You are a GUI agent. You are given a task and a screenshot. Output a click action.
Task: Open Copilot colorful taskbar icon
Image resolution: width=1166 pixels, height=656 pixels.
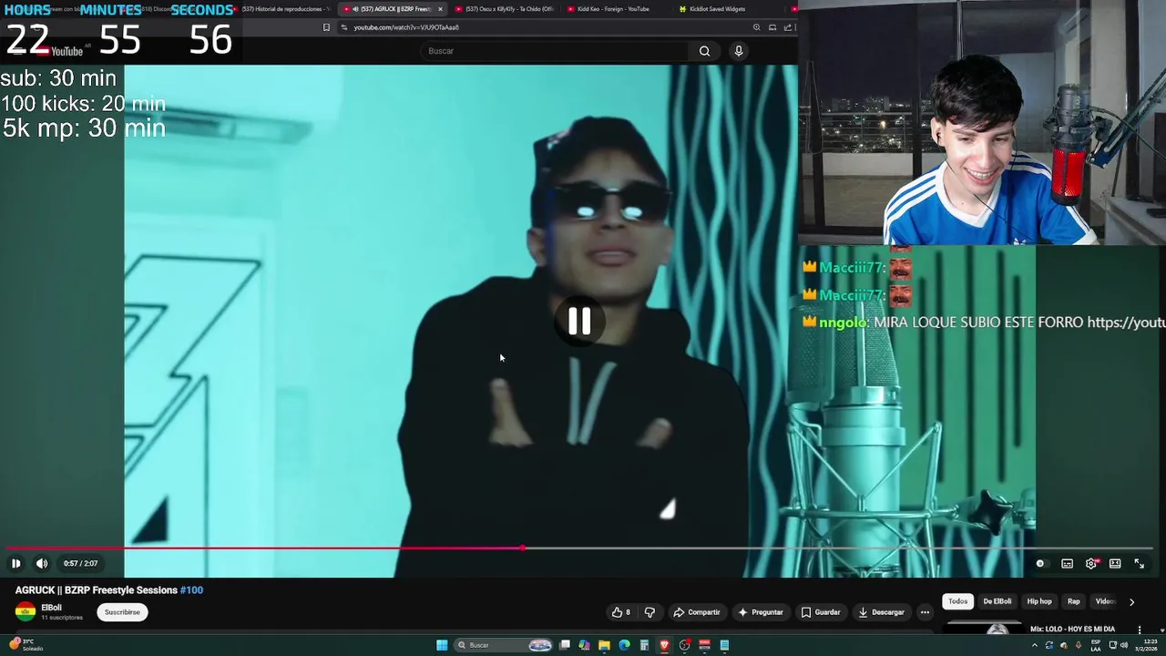[584, 645]
